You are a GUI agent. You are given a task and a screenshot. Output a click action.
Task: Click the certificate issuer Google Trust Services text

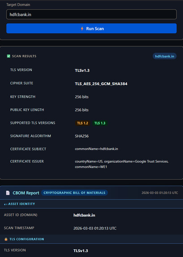point(122,164)
